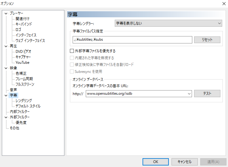This screenshot has height=167, width=228.
Task: Confirm with the OK button
Action: click(156, 162)
